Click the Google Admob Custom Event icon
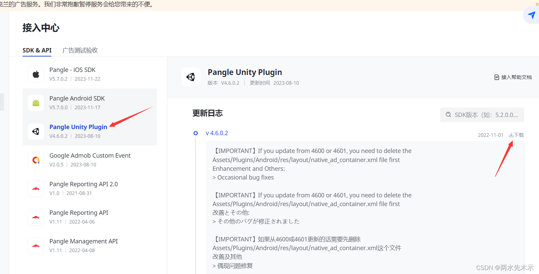The width and height of the screenshot is (539, 274). click(36, 160)
